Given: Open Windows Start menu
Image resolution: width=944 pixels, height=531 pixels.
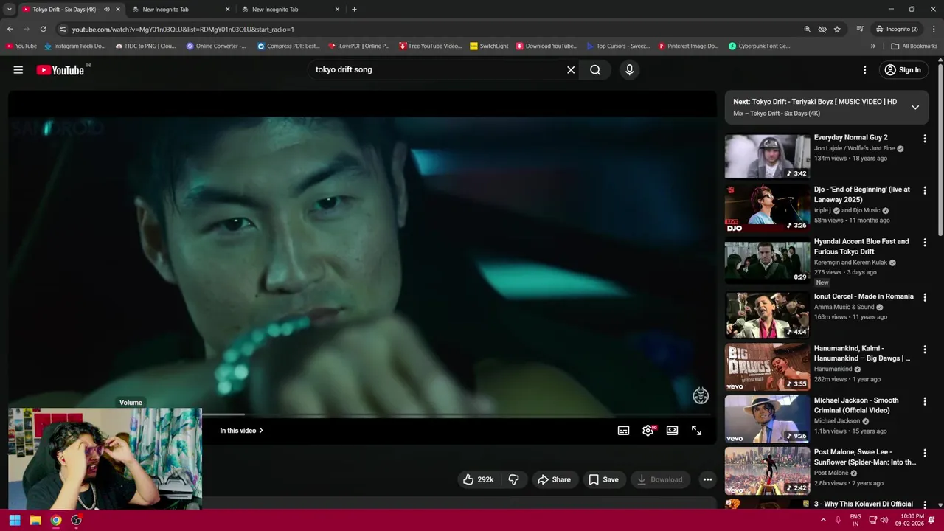Looking at the screenshot, I should click(15, 521).
